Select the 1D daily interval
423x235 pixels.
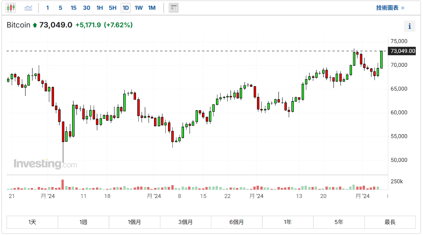pos(126,8)
